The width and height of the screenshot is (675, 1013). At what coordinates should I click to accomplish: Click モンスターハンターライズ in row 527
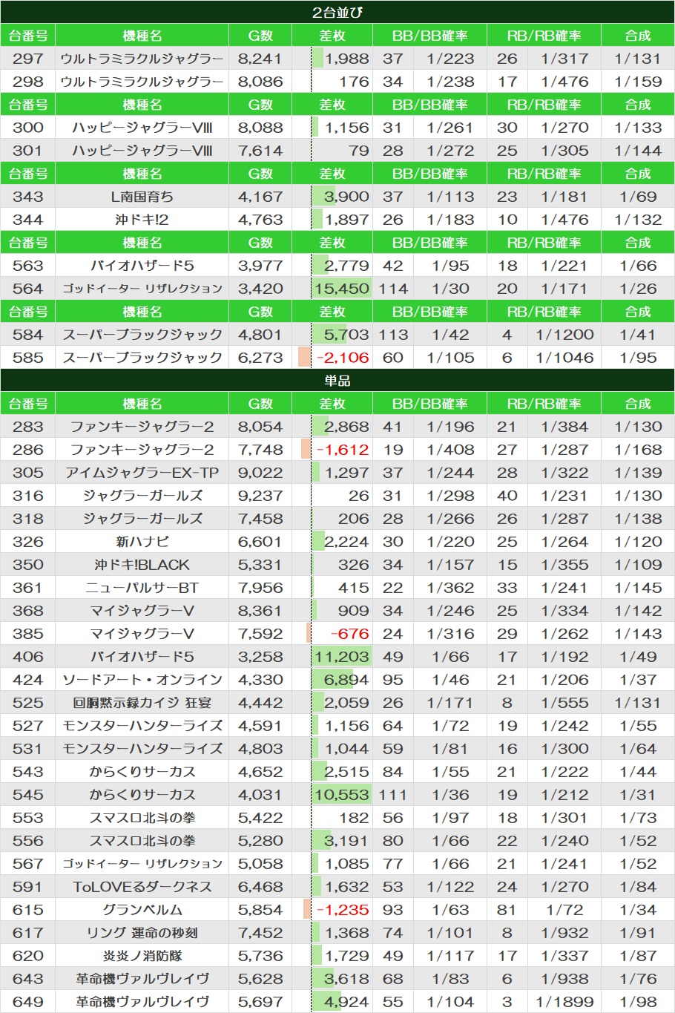coord(142,726)
